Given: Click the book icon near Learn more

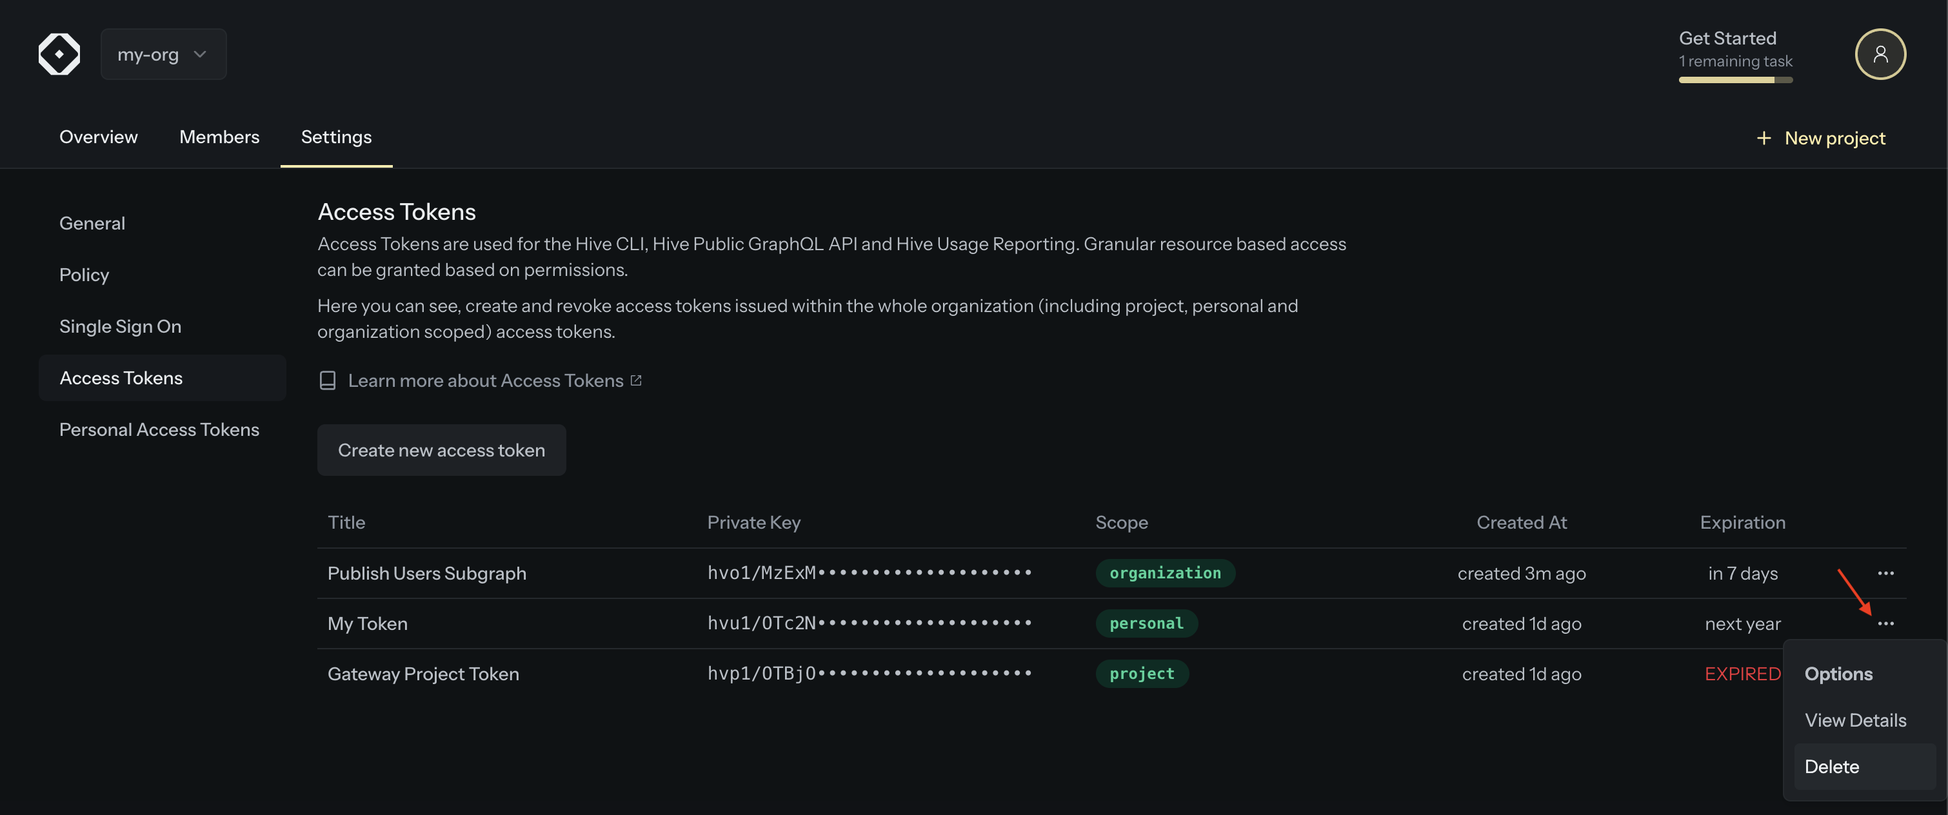Looking at the screenshot, I should coord(328,380).
